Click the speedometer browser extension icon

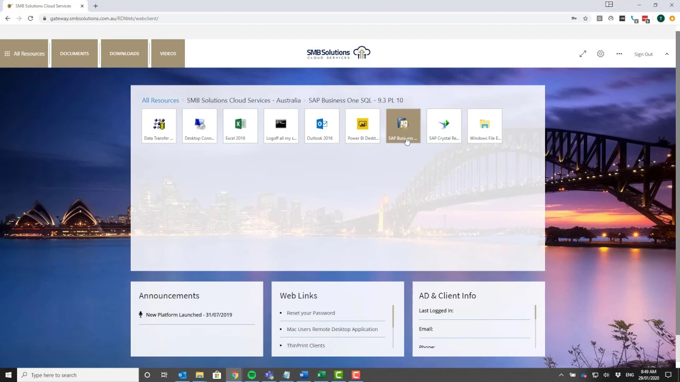tap(611, 19)
